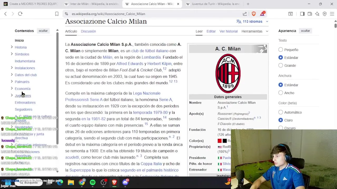
Task: Open Brave Shields lion icon
Action: [x=254, y=14]
